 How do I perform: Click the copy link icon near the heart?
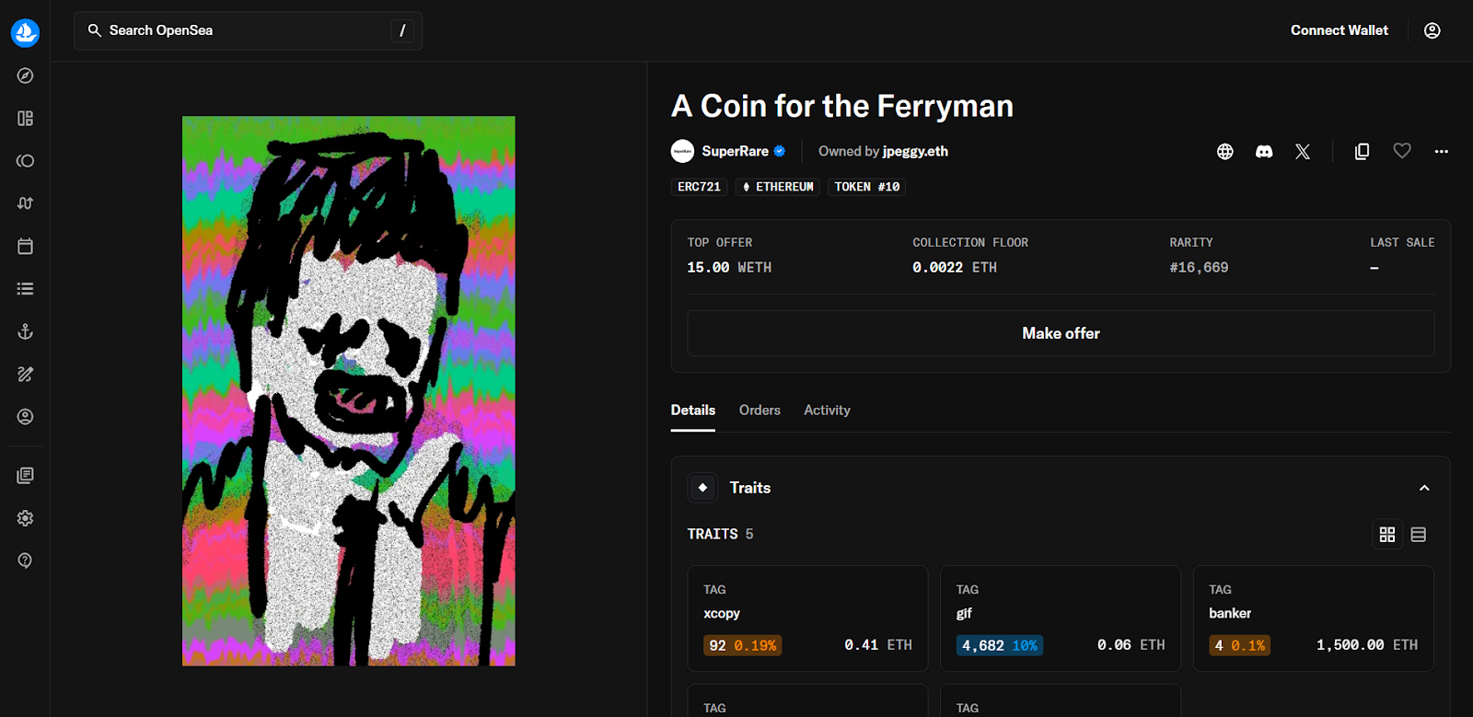[x=1361, y=151]
